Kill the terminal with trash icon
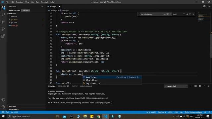Viewport: 212px width, 119px height. coord(200,86)
